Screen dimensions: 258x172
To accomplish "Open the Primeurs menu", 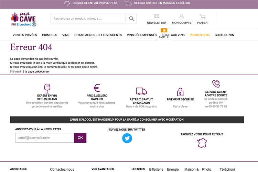I will pyautogui.click(x=50, y=35).
